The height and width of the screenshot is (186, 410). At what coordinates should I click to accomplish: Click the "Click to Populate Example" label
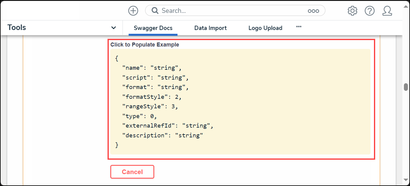click(145, 45)
